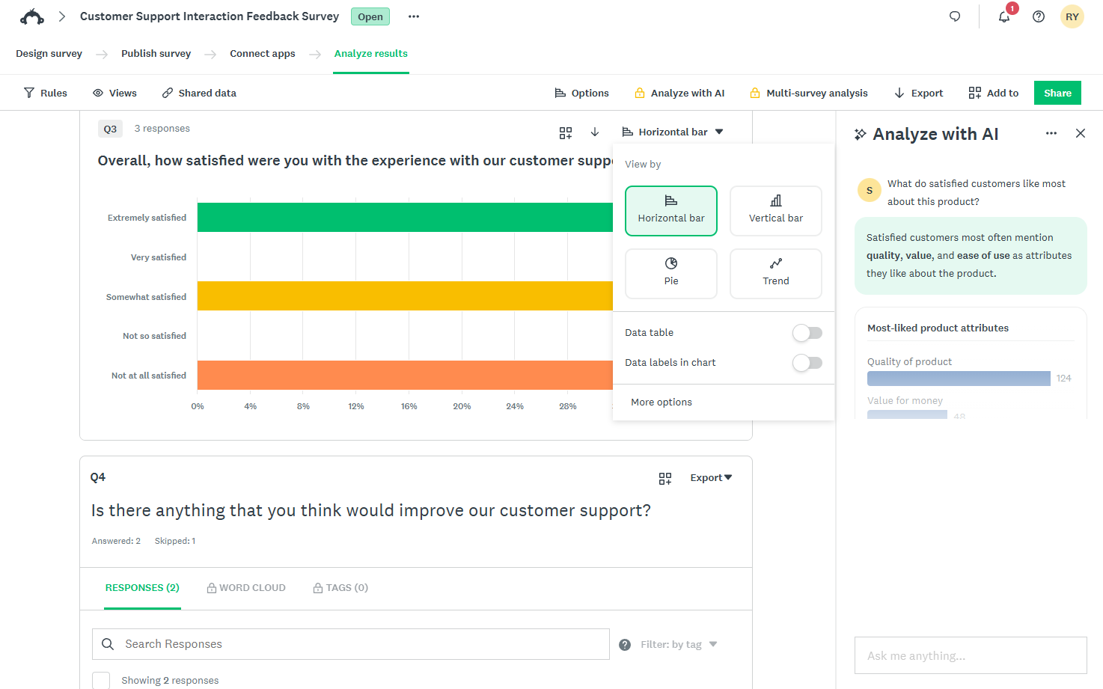Check the Showing 2 responses checkbox
The image size is (1103, 689).
pos(101,681)
